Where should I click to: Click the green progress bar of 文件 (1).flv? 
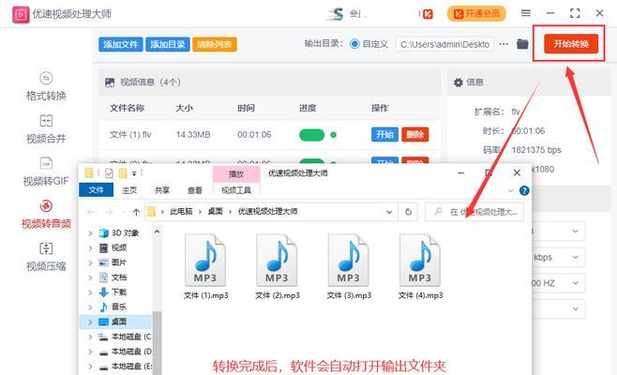pos(311,135)
